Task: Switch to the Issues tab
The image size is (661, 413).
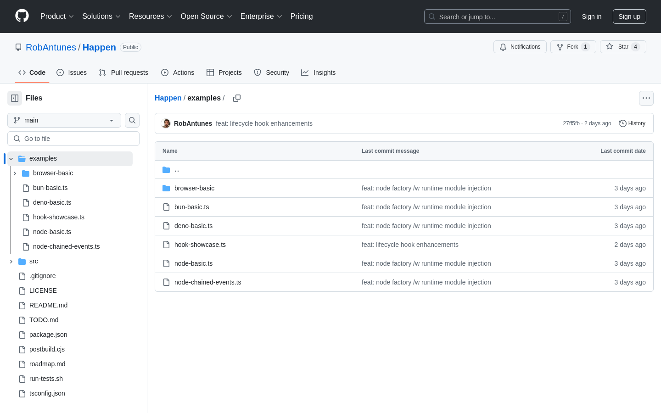Action: point(72,73)
